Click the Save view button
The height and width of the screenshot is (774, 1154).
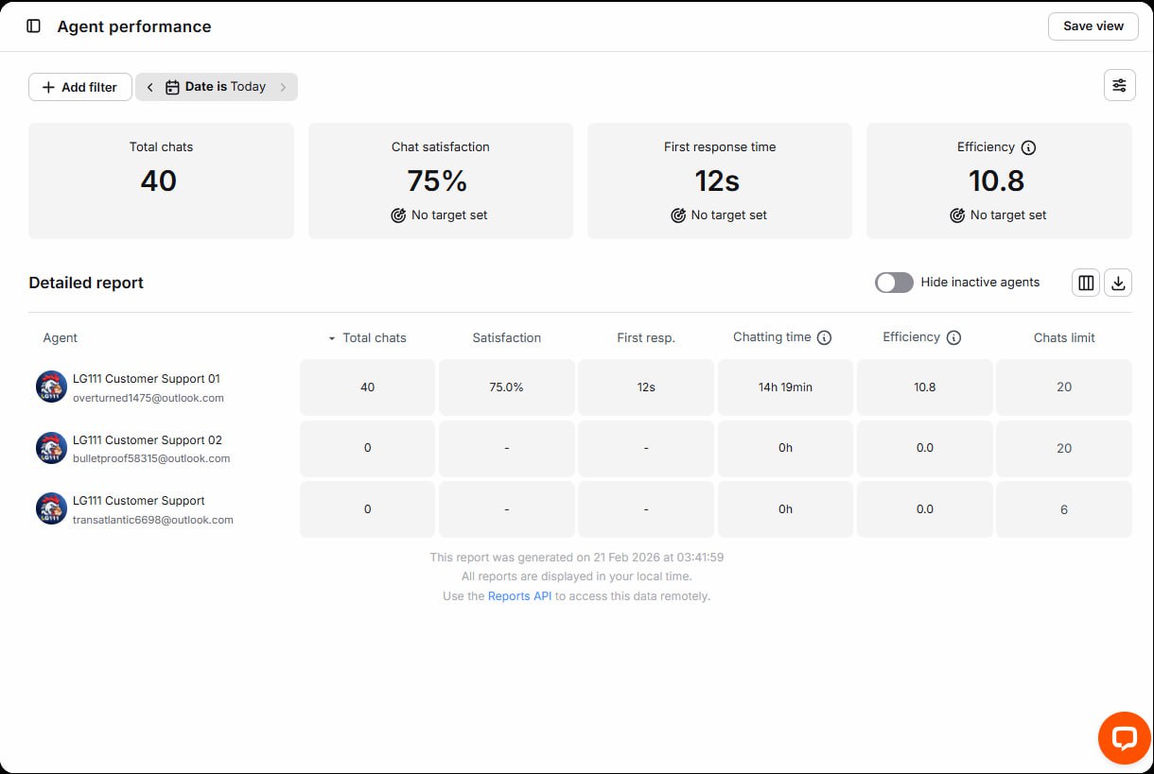click(x=1093, y=26)
